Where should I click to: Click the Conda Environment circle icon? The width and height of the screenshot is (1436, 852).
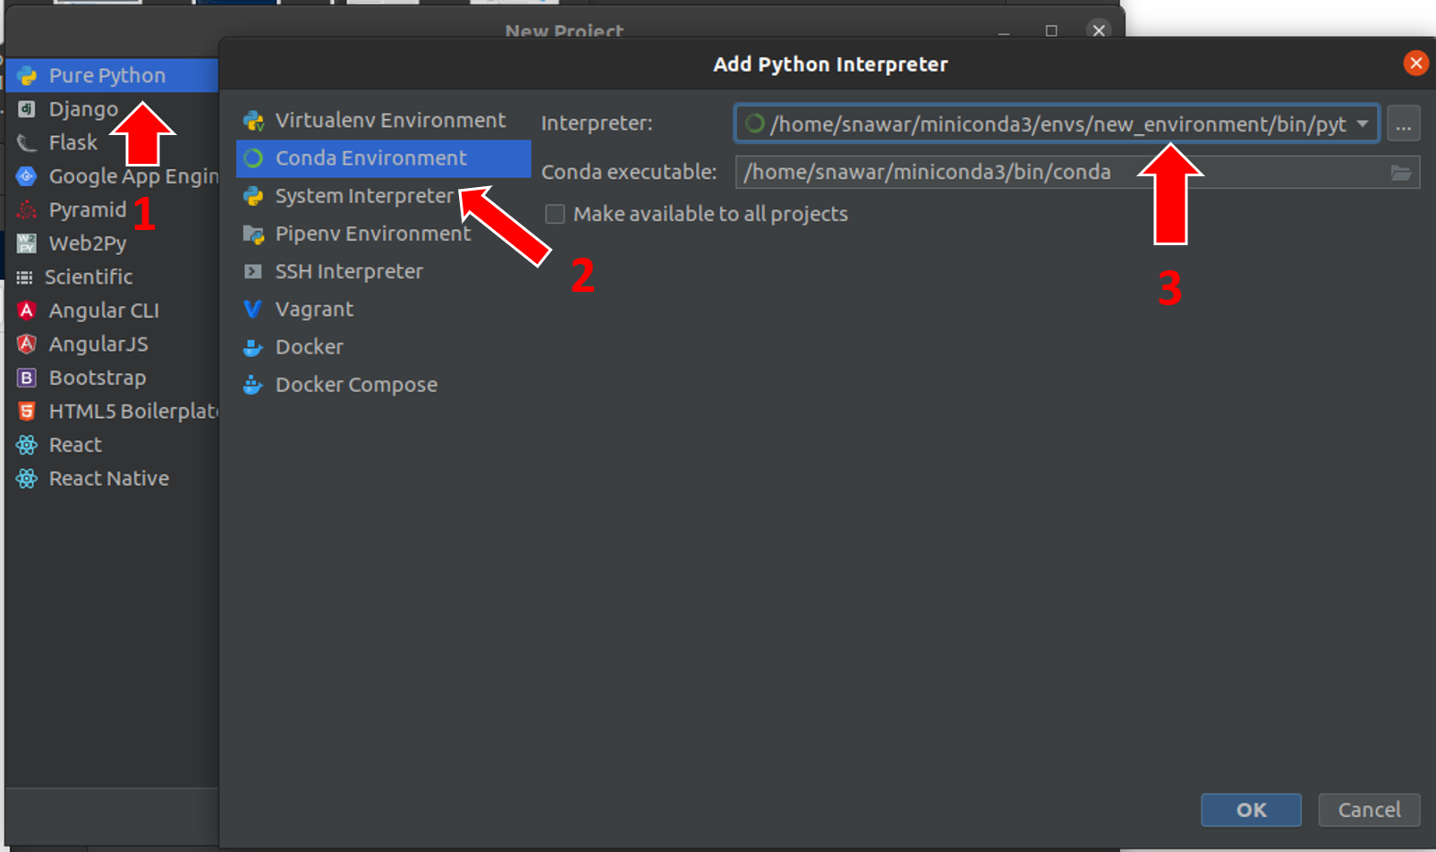point(253,158)
